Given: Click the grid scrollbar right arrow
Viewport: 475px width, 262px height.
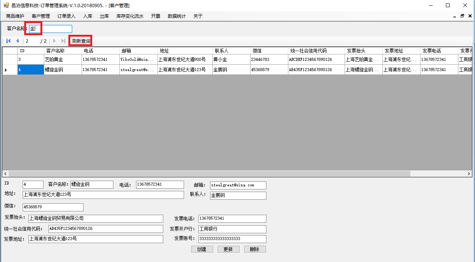Looking at the screenshot, I should pyautogui.click(x=469, y=174).
